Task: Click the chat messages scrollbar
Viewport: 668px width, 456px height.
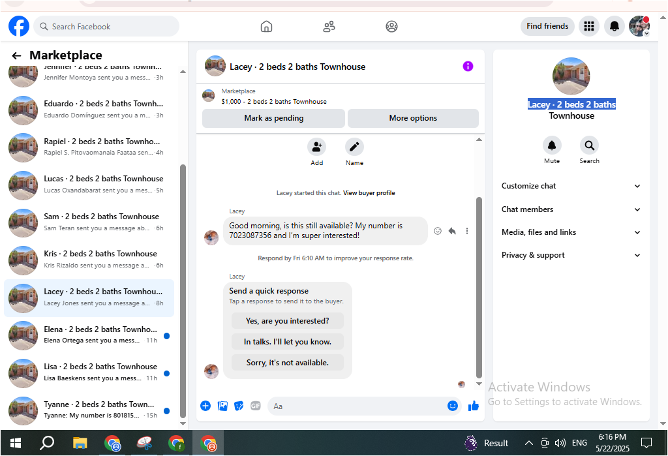Action: (x=479, y=288)
